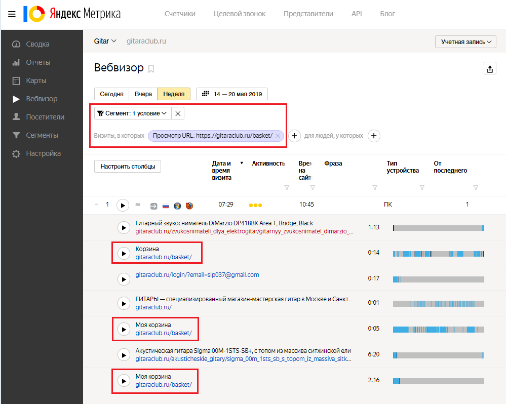The height and width of the screenshot is (404, 506).
Task: Add people condition with plus button
Action: (x=374, y=136)
